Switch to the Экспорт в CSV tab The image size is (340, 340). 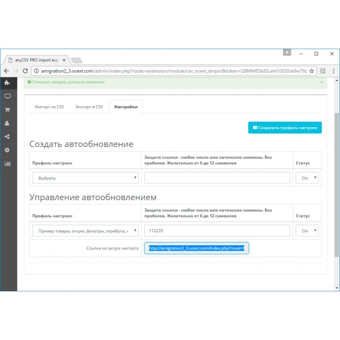click(89, 107)
